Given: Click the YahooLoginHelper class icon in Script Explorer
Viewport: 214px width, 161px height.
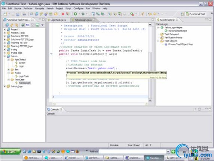Looking at the screenshot, I should [162, 27].
